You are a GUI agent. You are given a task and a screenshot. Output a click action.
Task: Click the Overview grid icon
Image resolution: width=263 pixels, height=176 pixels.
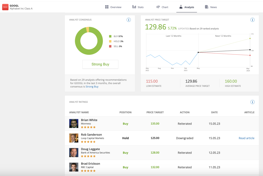pyautogui.click(x=107, y=7)
